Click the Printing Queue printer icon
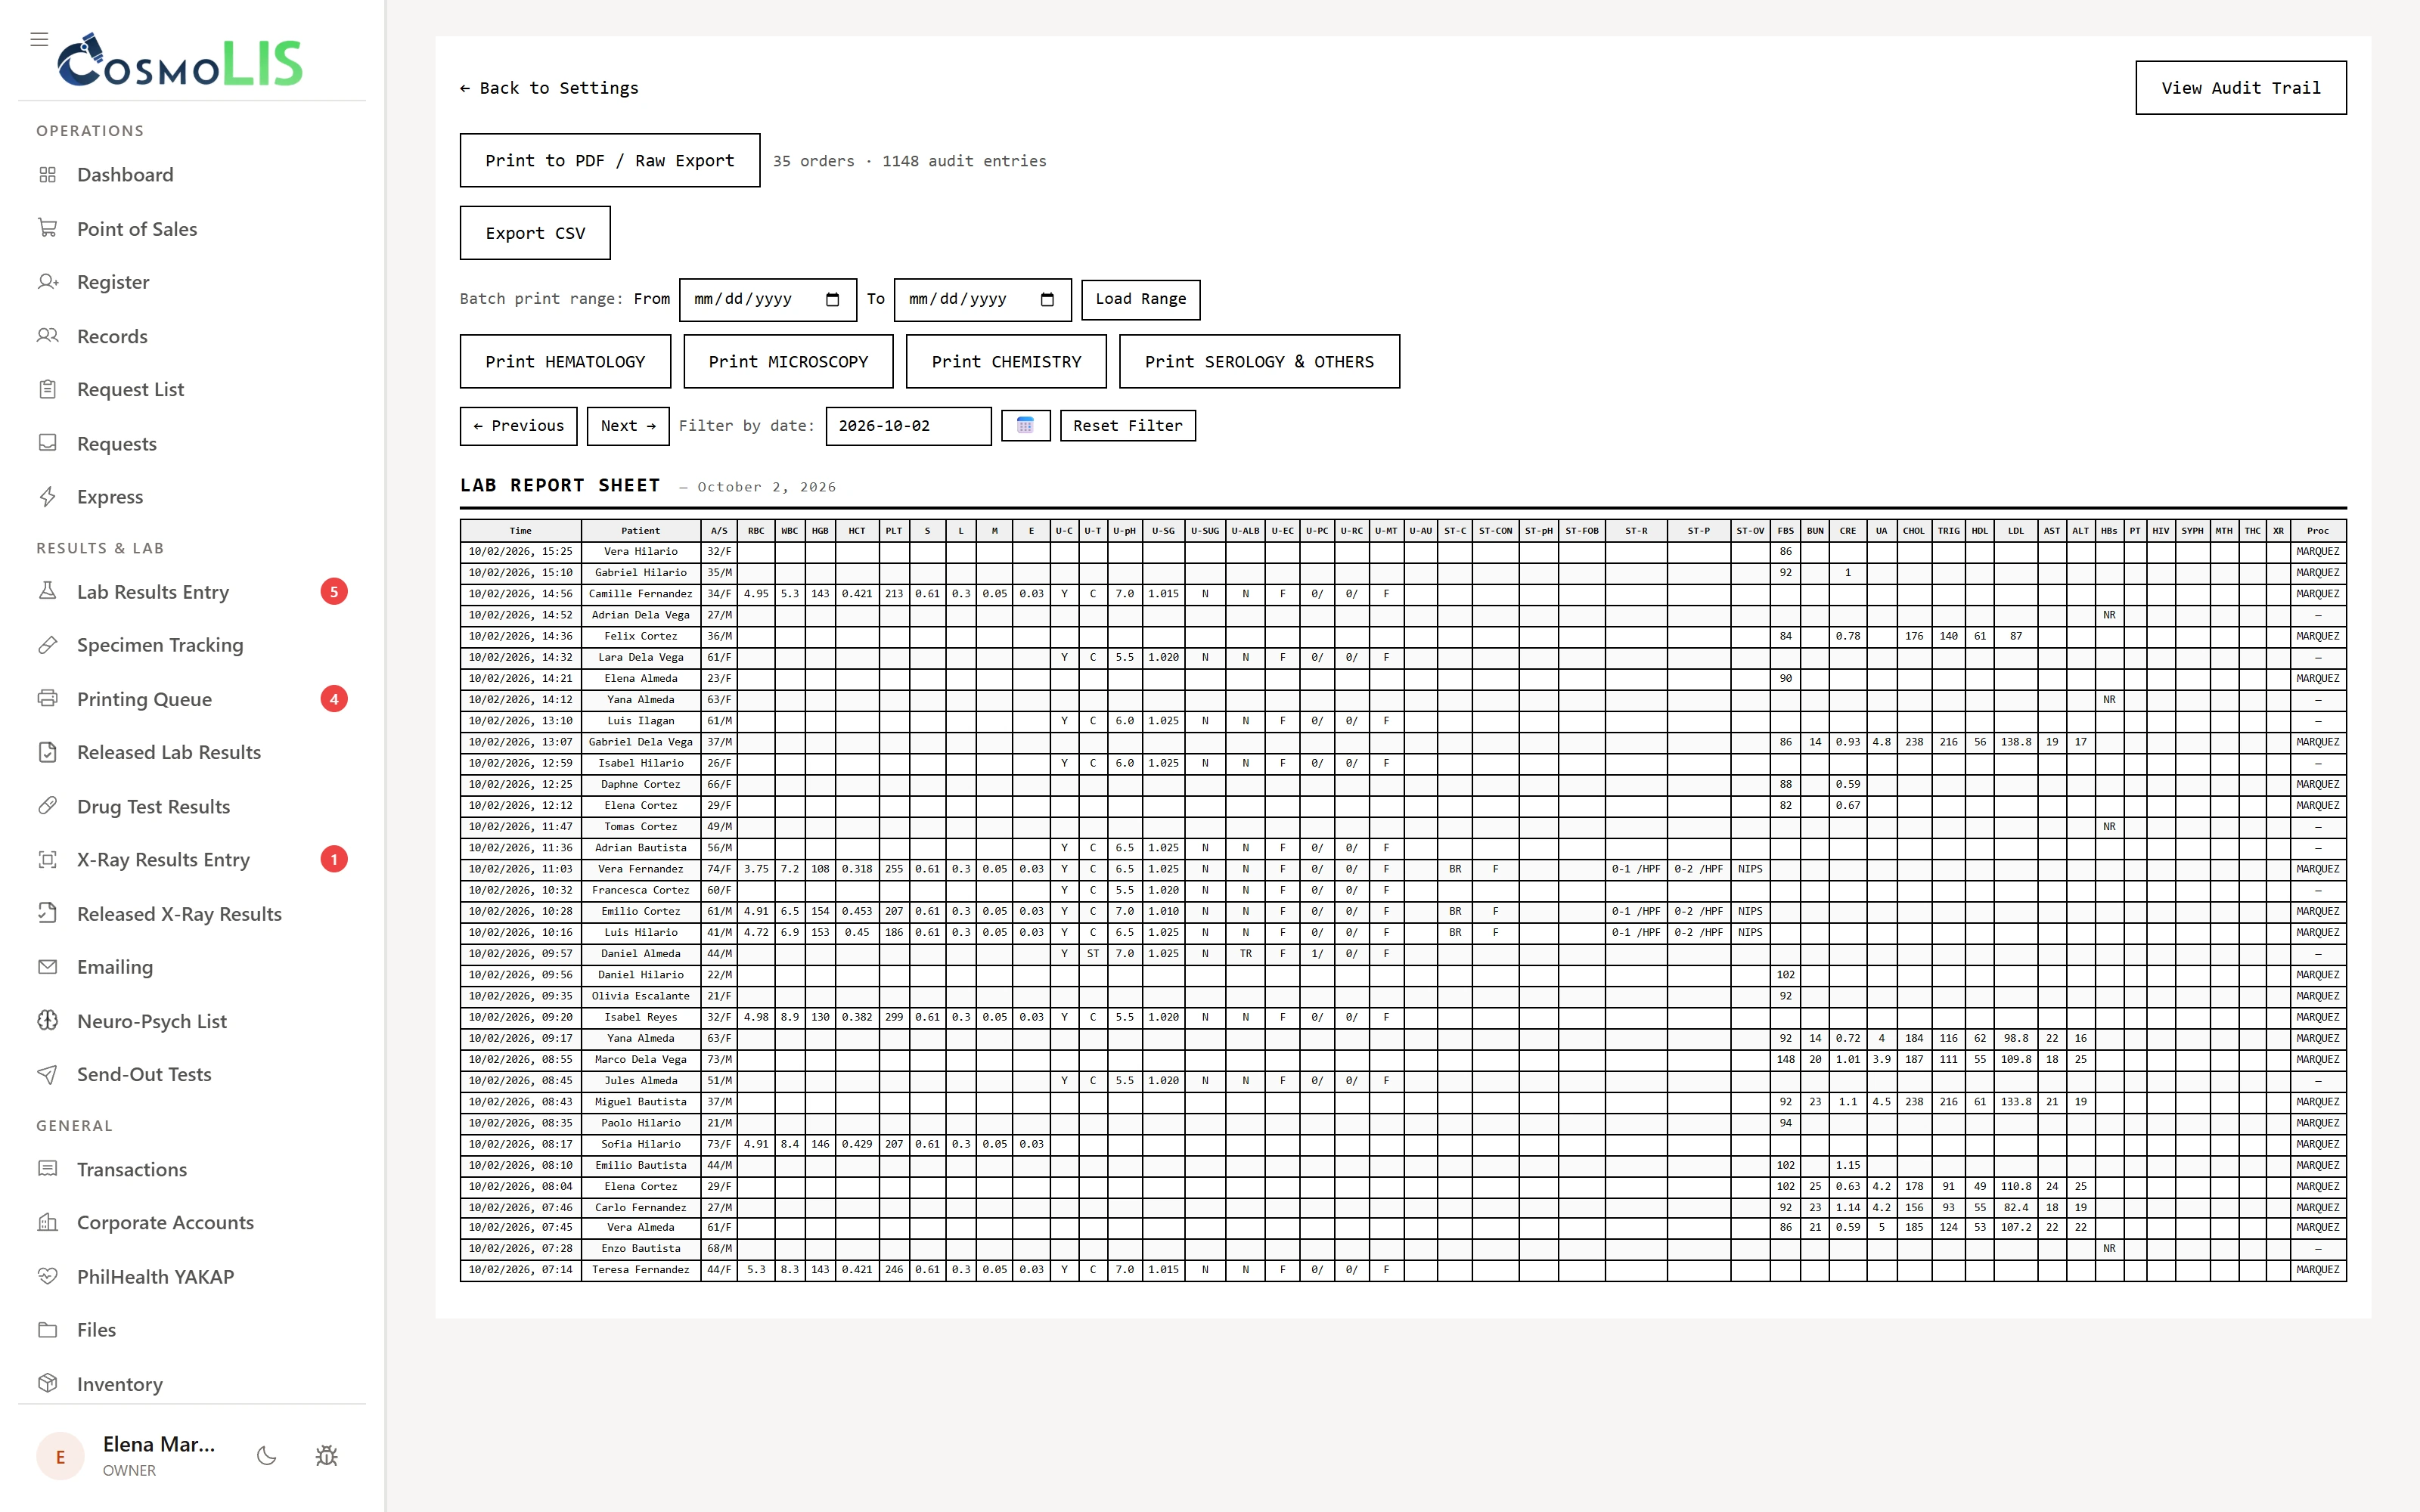2420x1512 pixels. point(47,698)
